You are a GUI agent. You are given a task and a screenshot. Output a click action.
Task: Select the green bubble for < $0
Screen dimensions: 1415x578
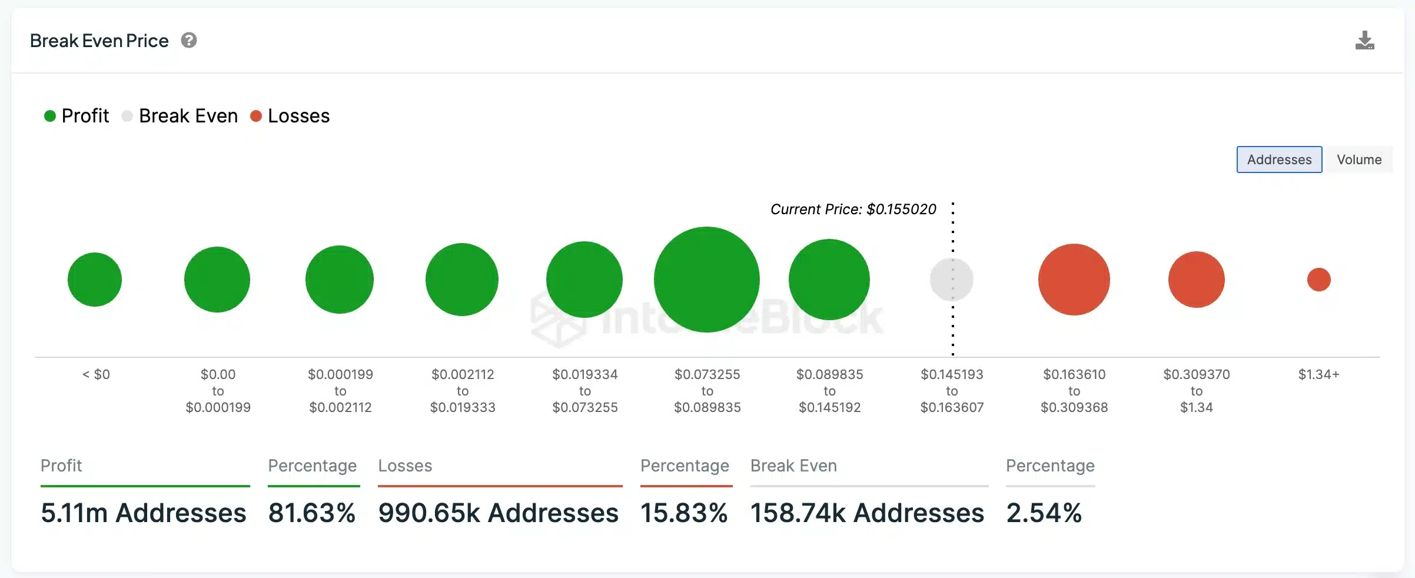click(95, 280)
